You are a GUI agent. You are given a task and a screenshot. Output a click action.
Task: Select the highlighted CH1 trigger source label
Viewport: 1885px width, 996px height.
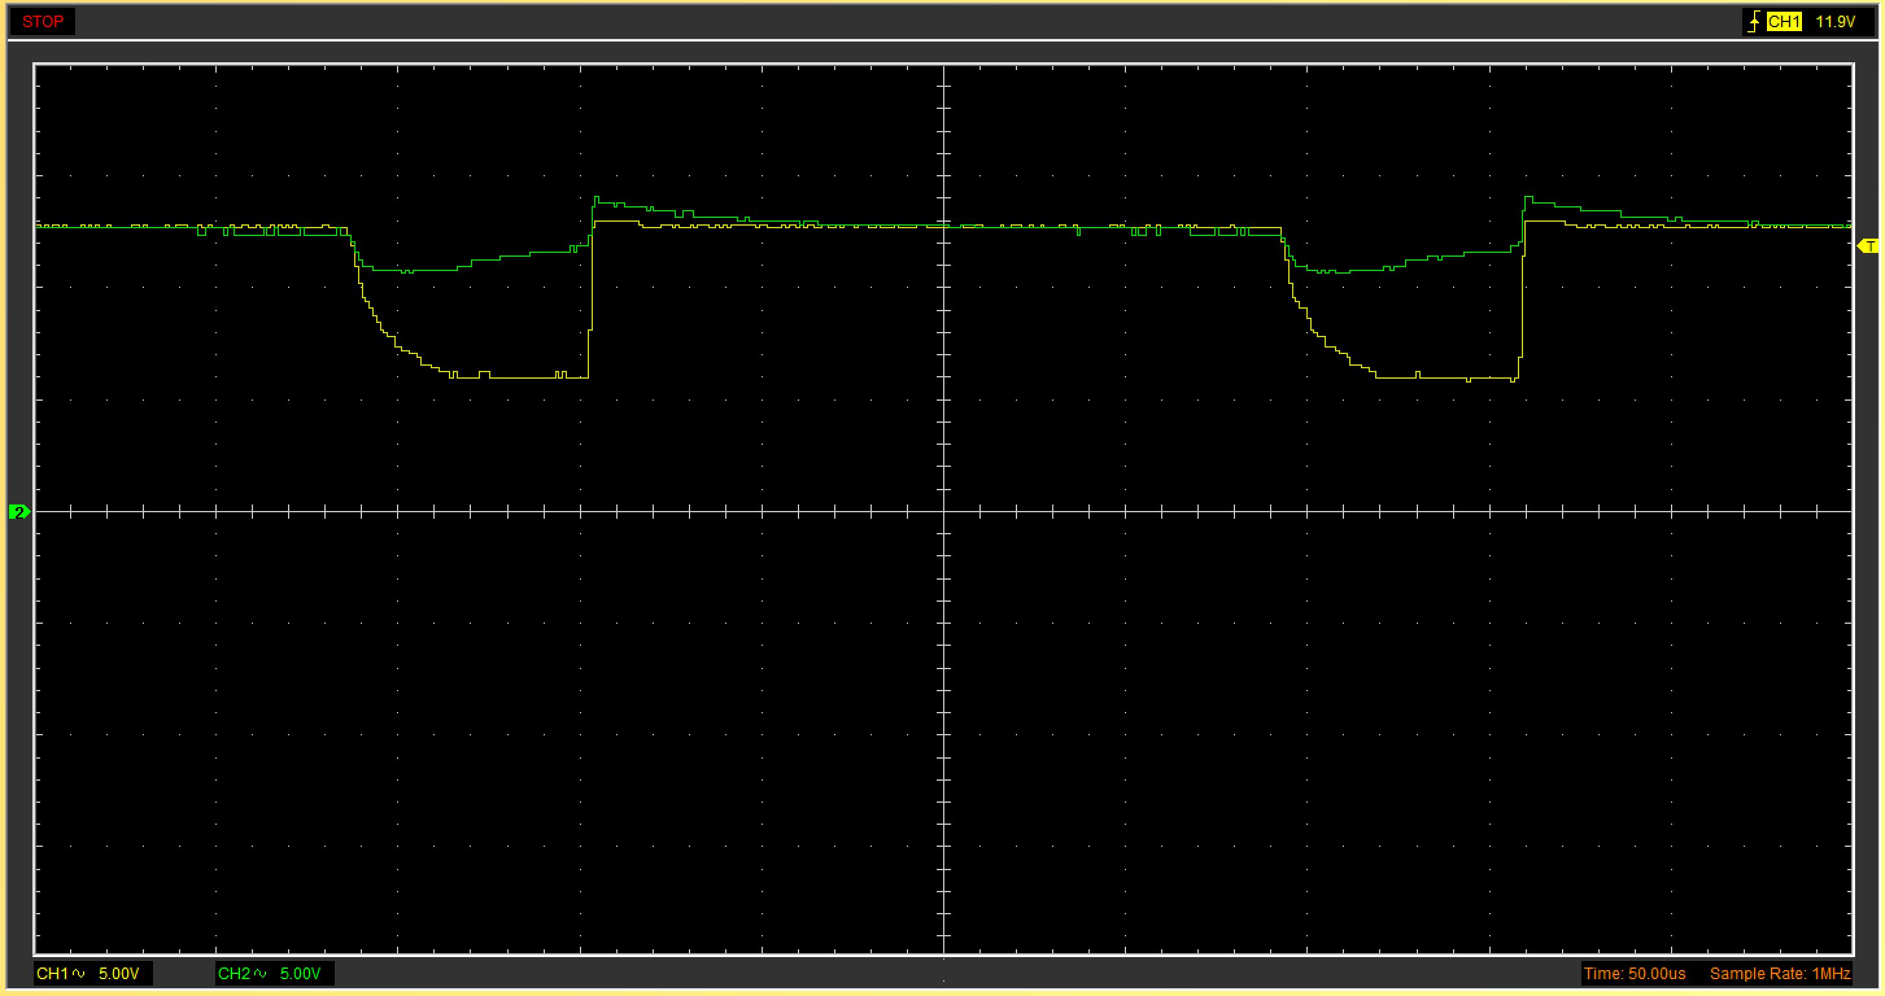coord(1783,22)
